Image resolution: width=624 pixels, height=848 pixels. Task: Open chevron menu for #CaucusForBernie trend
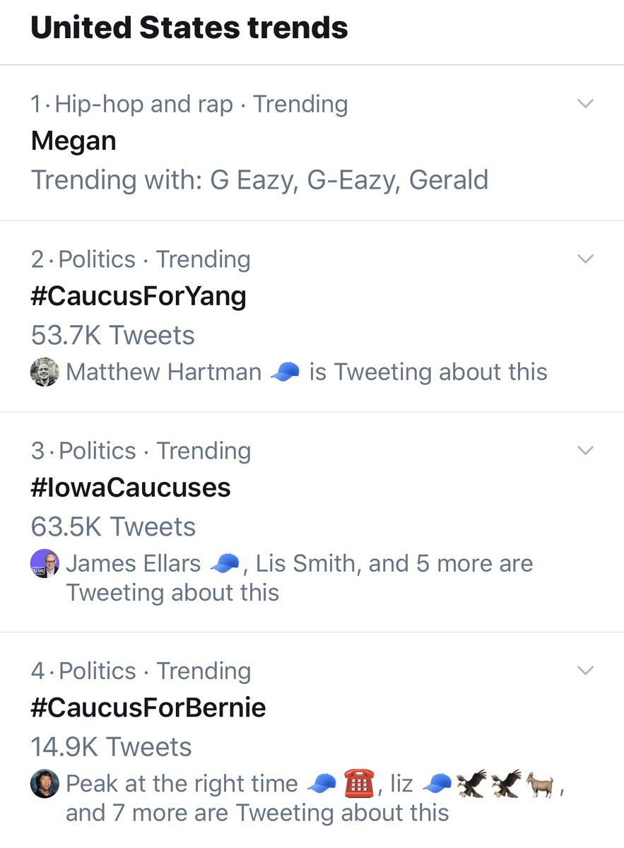[584, 670]
